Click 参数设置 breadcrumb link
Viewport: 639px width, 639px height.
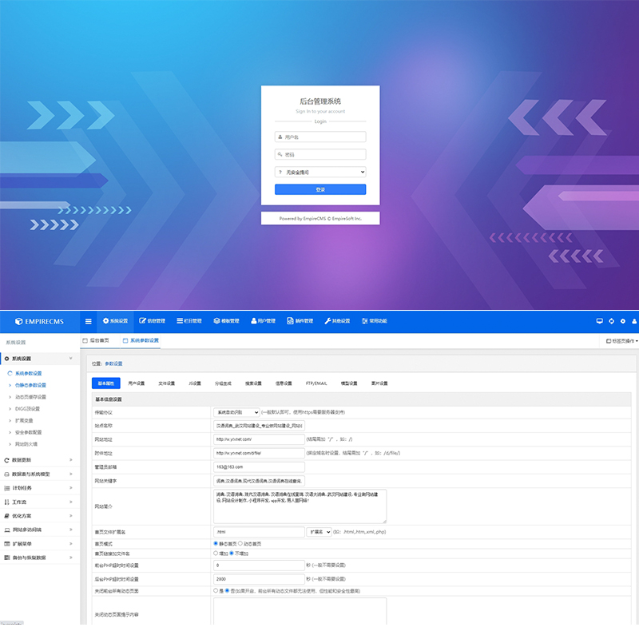point(113,363)
